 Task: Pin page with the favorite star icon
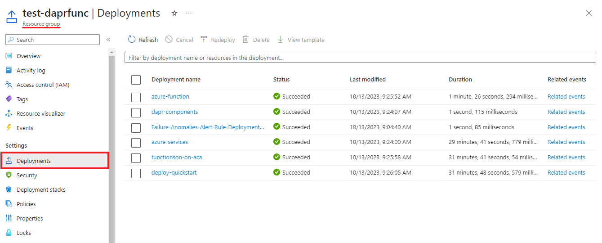click(x=174, y=13)
